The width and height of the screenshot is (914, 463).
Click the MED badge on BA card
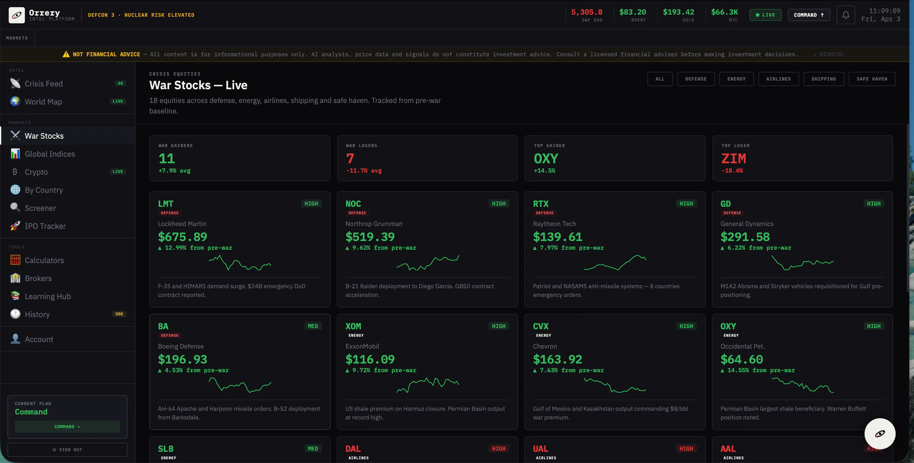click(313, 326)
